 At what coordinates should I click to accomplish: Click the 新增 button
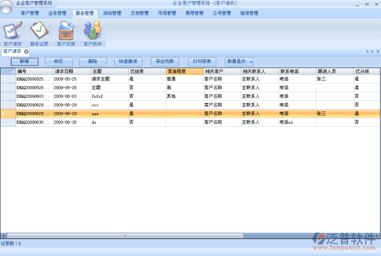click(x=24, y=62)
